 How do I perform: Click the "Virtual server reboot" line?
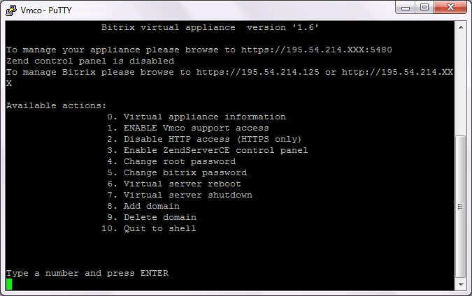(x=182, y=184)
